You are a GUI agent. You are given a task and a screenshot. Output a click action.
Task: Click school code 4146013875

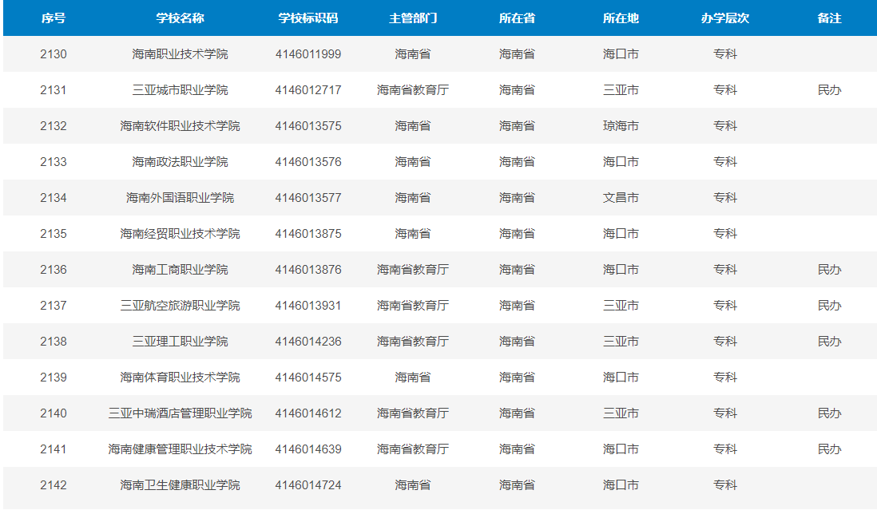click(308, 234)
